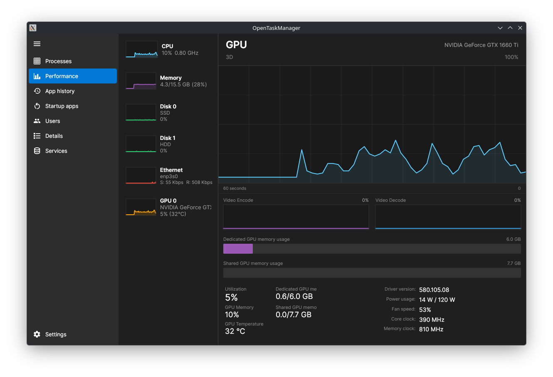Click the Startup apps stopwatch icon

(37, 106)
